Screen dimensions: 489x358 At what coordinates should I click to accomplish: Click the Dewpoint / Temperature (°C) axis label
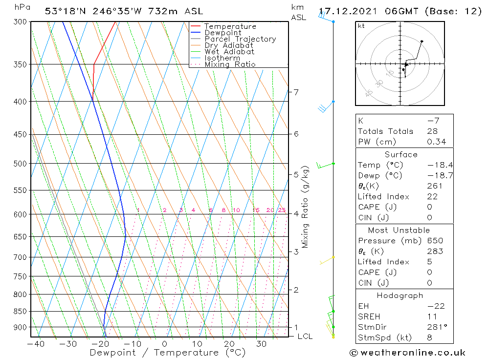(168, 353)
